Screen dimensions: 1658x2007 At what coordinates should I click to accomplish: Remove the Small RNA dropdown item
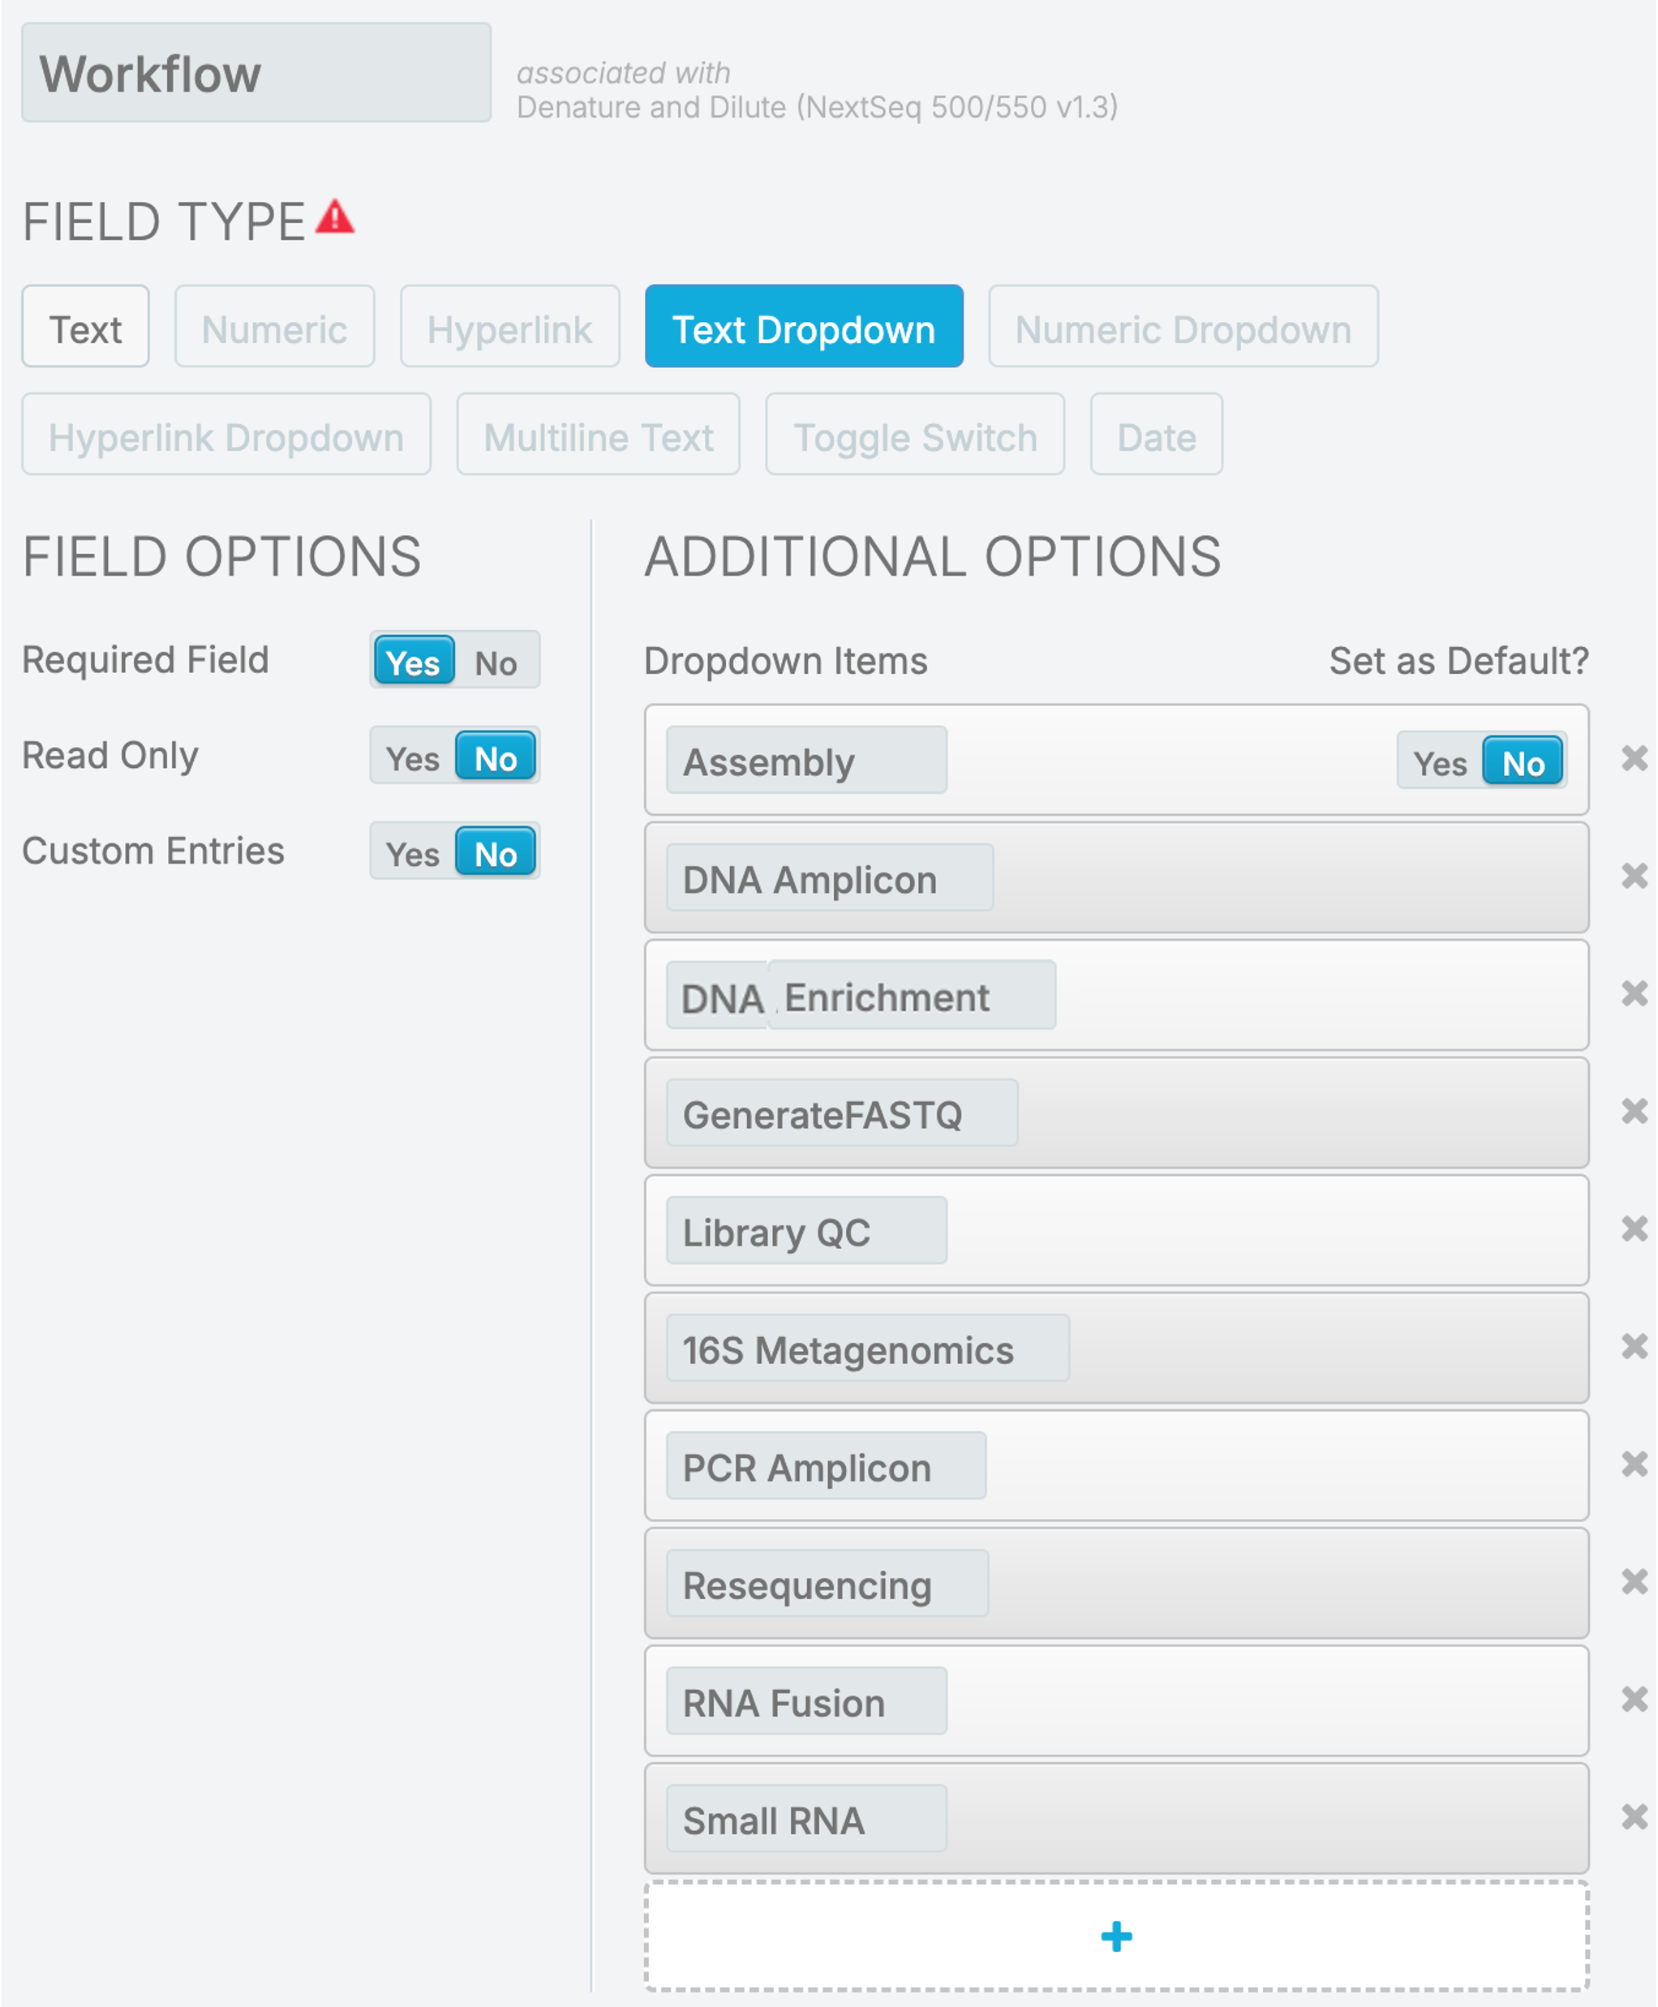(x=1633, y=1817)
